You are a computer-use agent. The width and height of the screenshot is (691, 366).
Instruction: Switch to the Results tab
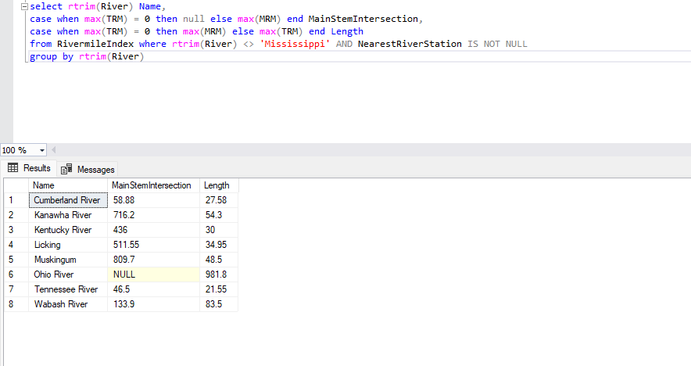tap(29, 168)
